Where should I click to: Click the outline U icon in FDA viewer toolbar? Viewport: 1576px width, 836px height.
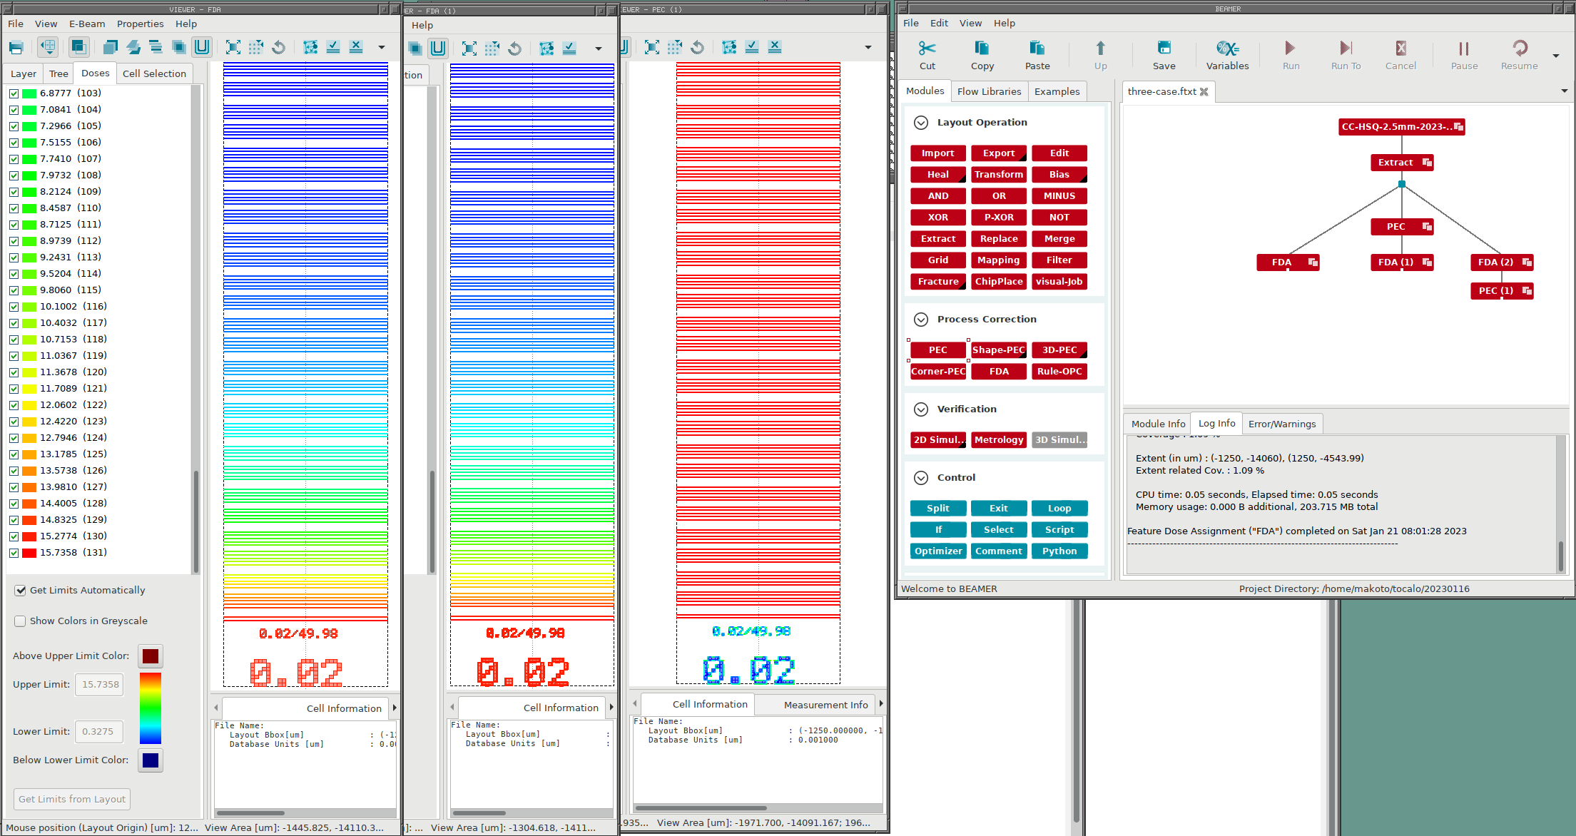pos(202,48)
